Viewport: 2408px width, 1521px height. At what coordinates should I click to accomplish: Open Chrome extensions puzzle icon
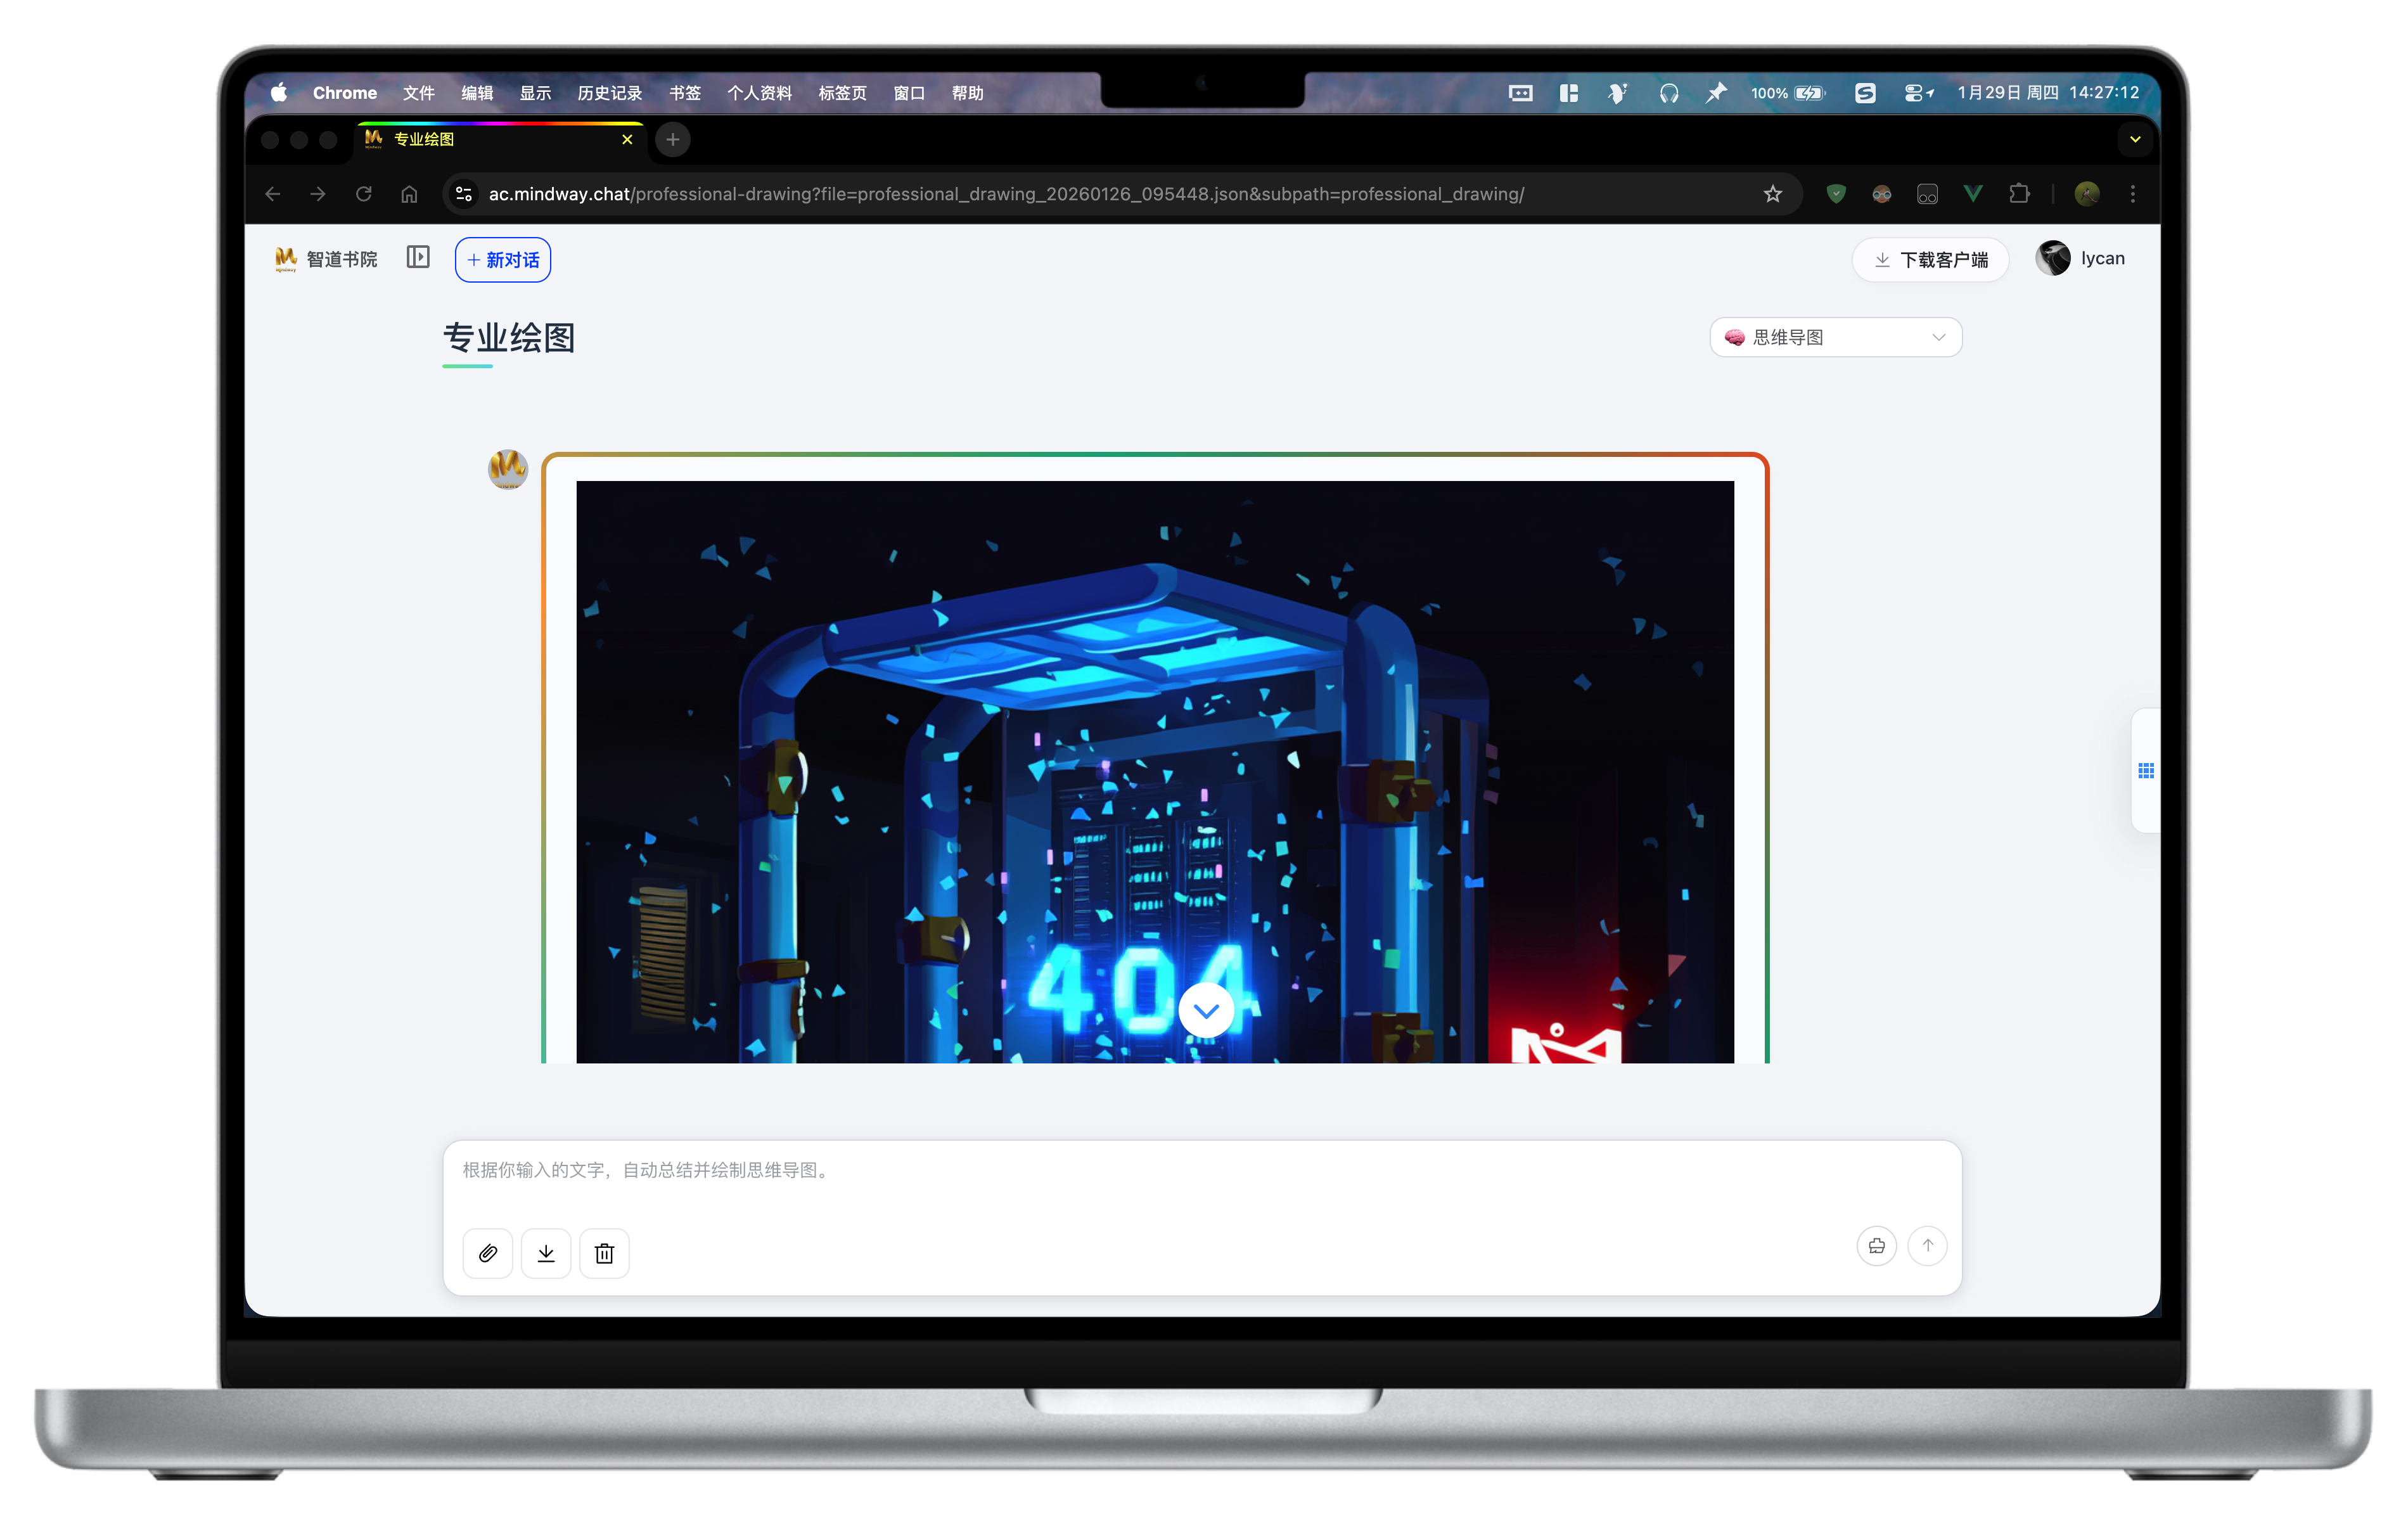[2019, 194]
